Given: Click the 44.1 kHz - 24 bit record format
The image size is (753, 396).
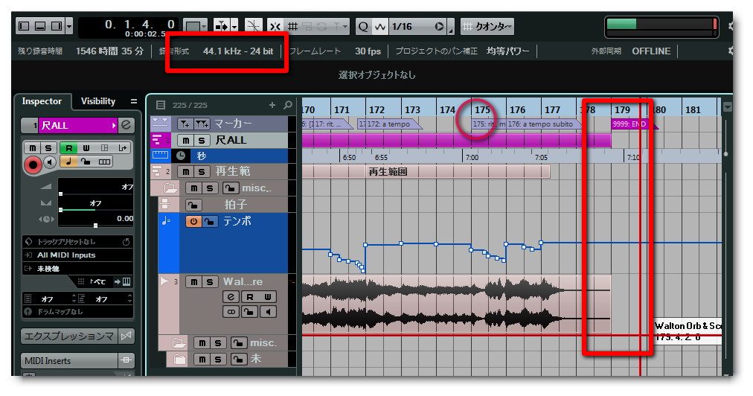Looking at the screenshot, I should (x=238, y=51).
